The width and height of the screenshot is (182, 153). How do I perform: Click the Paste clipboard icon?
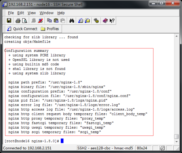pos(56,20)
